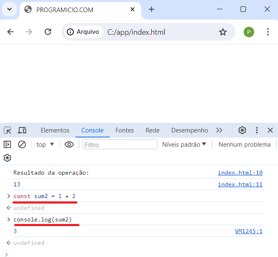Open DevTools customize three-dot menu
The width and height of the screenshot is (278, 257).
pyautogui.click(x=257, y=130)
